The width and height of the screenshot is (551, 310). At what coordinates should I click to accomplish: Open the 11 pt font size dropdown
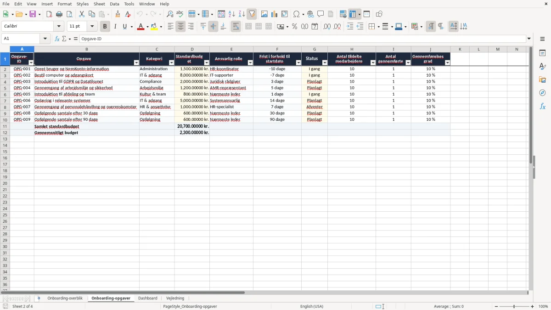click(92, 27)
